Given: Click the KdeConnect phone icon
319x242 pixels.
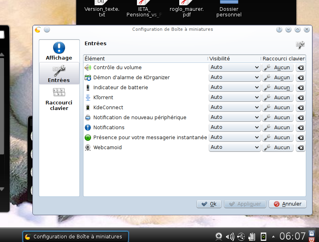Looking at the screenshot, I should (x=88, y=108).
